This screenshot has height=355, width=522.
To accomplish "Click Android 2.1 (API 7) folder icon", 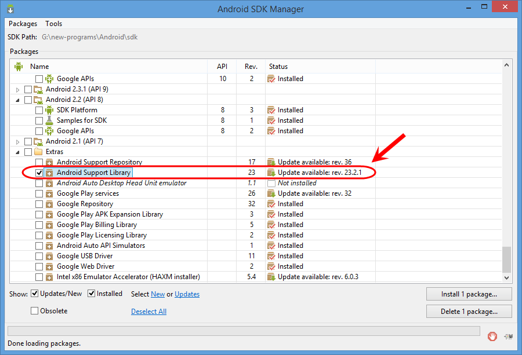I will pos(38,142).
